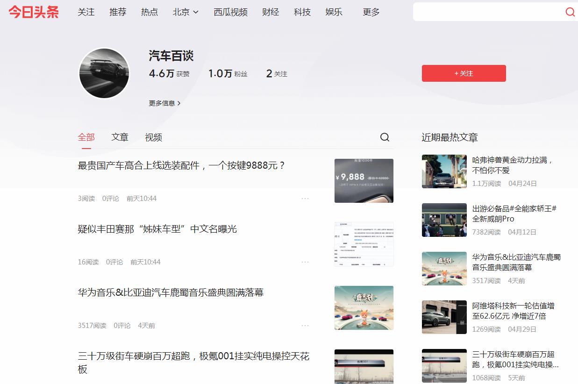Open search within the article list

(x=385, y=137)
